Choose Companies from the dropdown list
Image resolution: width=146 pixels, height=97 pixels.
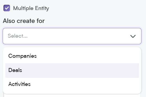72,56
